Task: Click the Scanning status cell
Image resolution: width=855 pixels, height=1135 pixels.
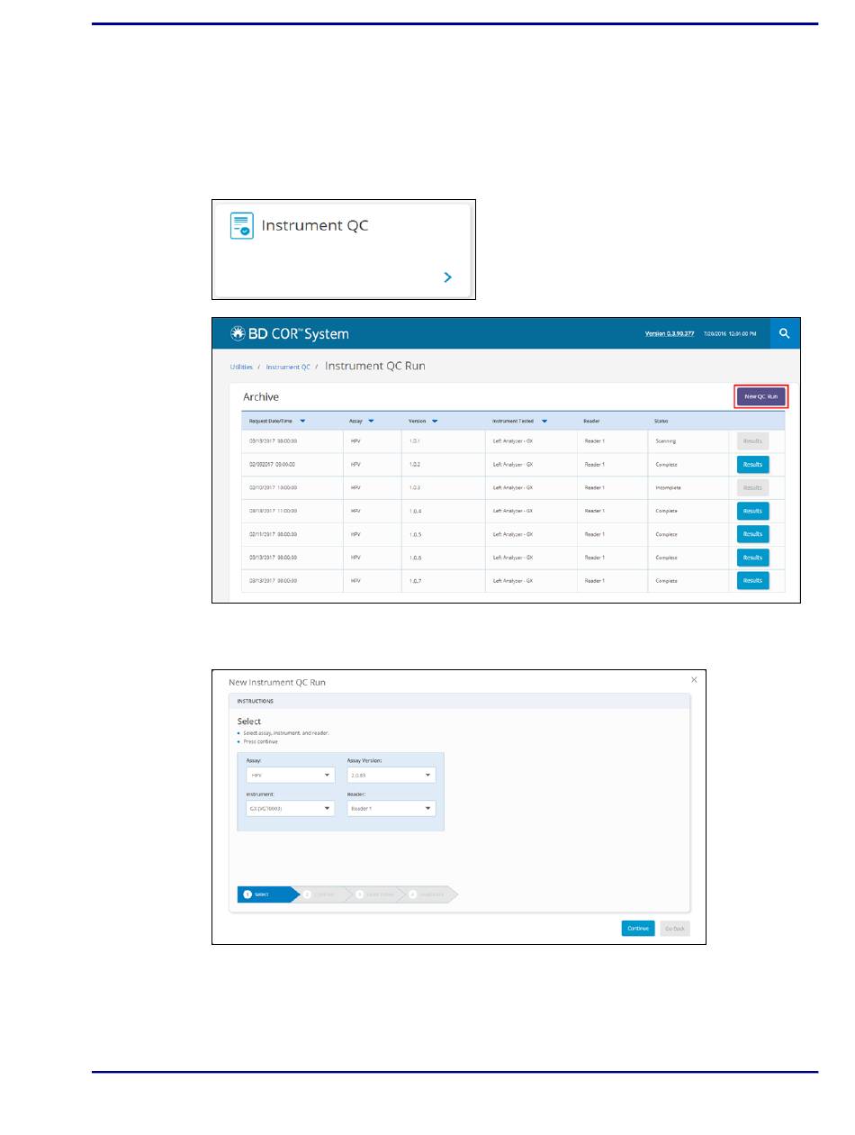Action: (688, 441)
